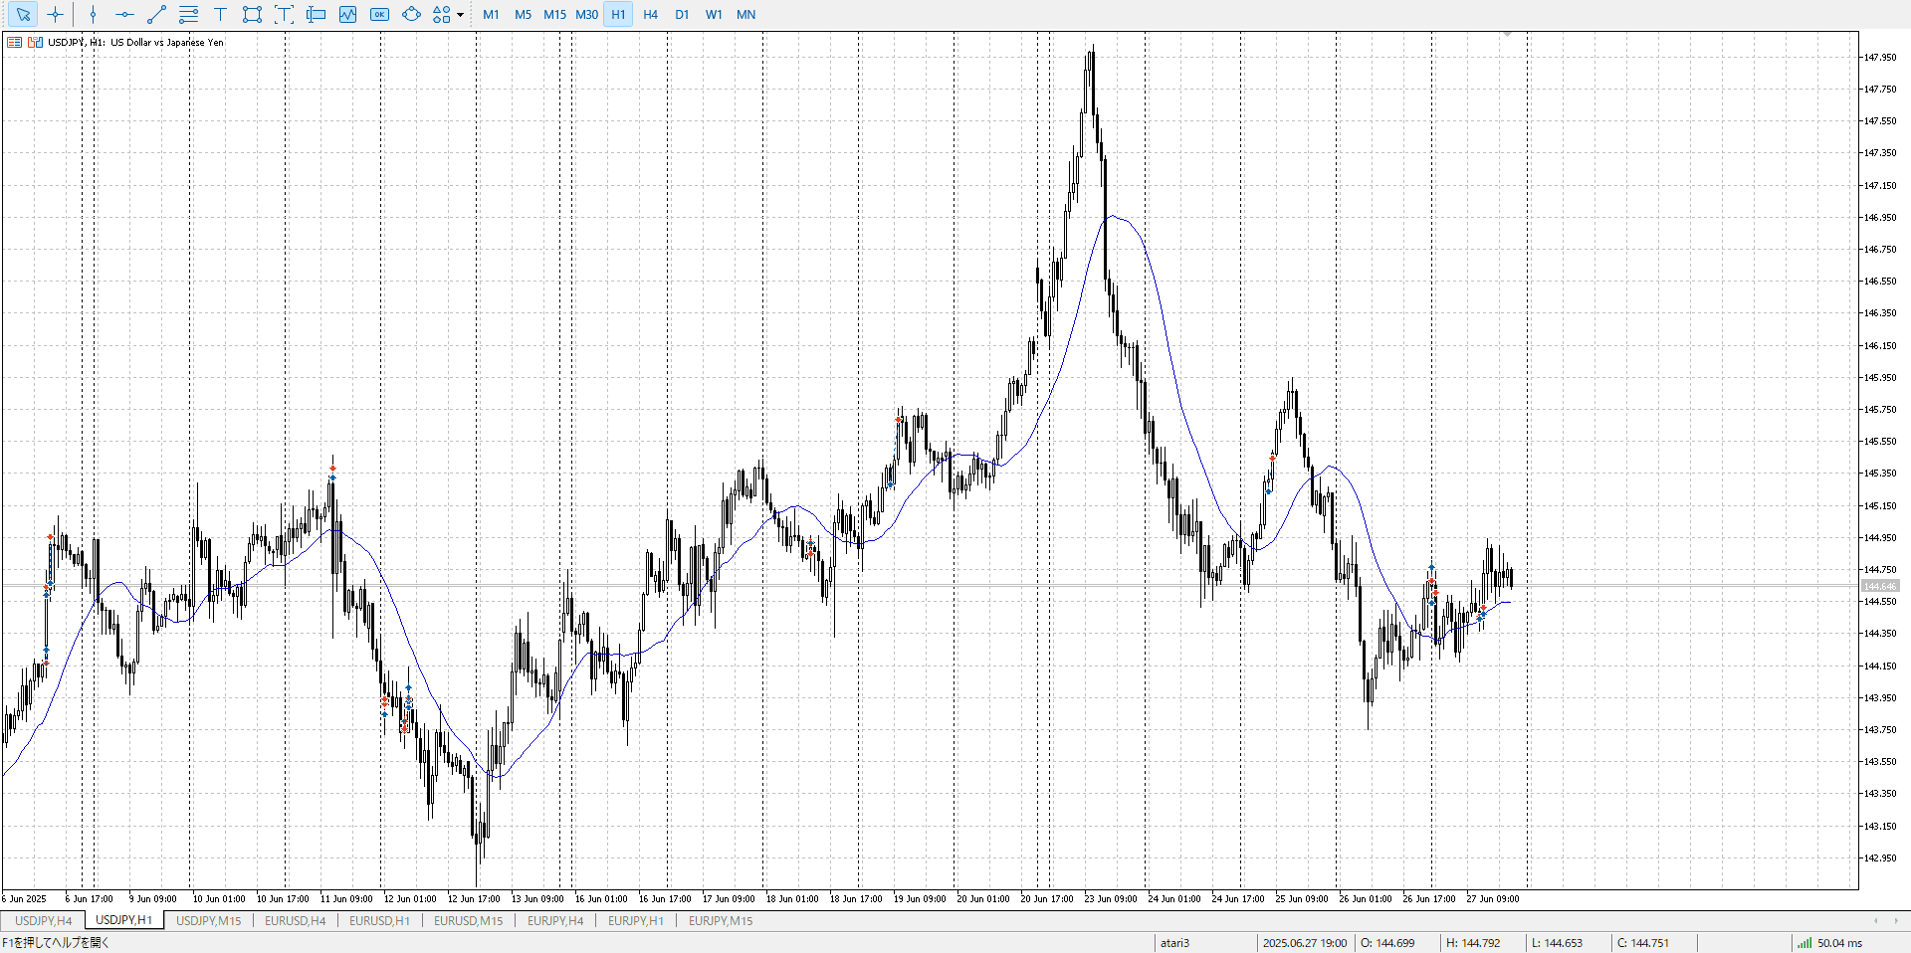Viewport: 1911px width, 953px height.
Task: Switch to the USDJPY,M15 chart tab
Action: pos(208,921)
